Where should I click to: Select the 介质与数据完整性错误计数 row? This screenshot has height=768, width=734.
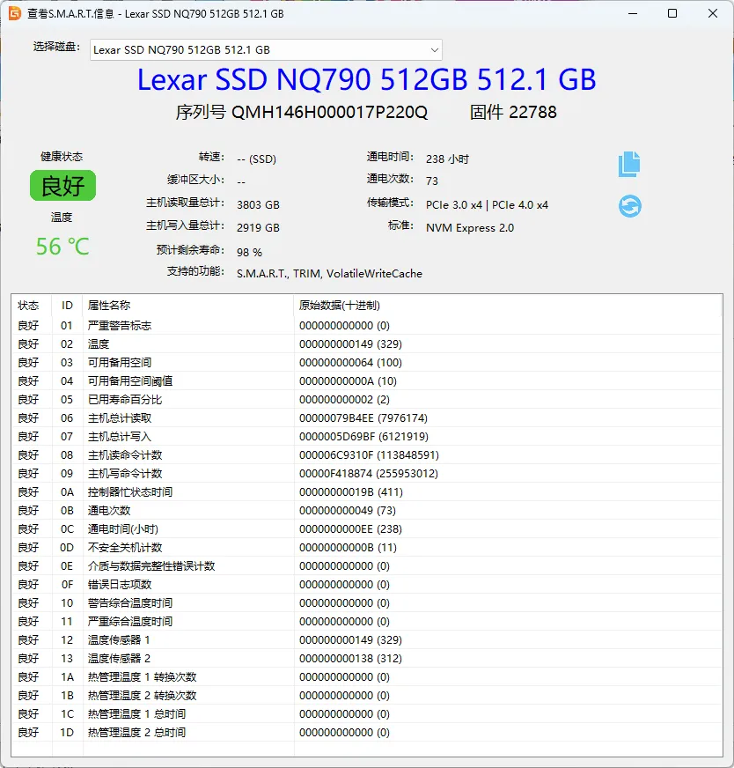coord(367,566)
